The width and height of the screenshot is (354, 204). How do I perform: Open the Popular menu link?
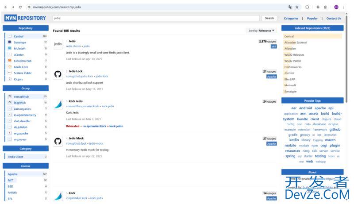coord(312,18)
